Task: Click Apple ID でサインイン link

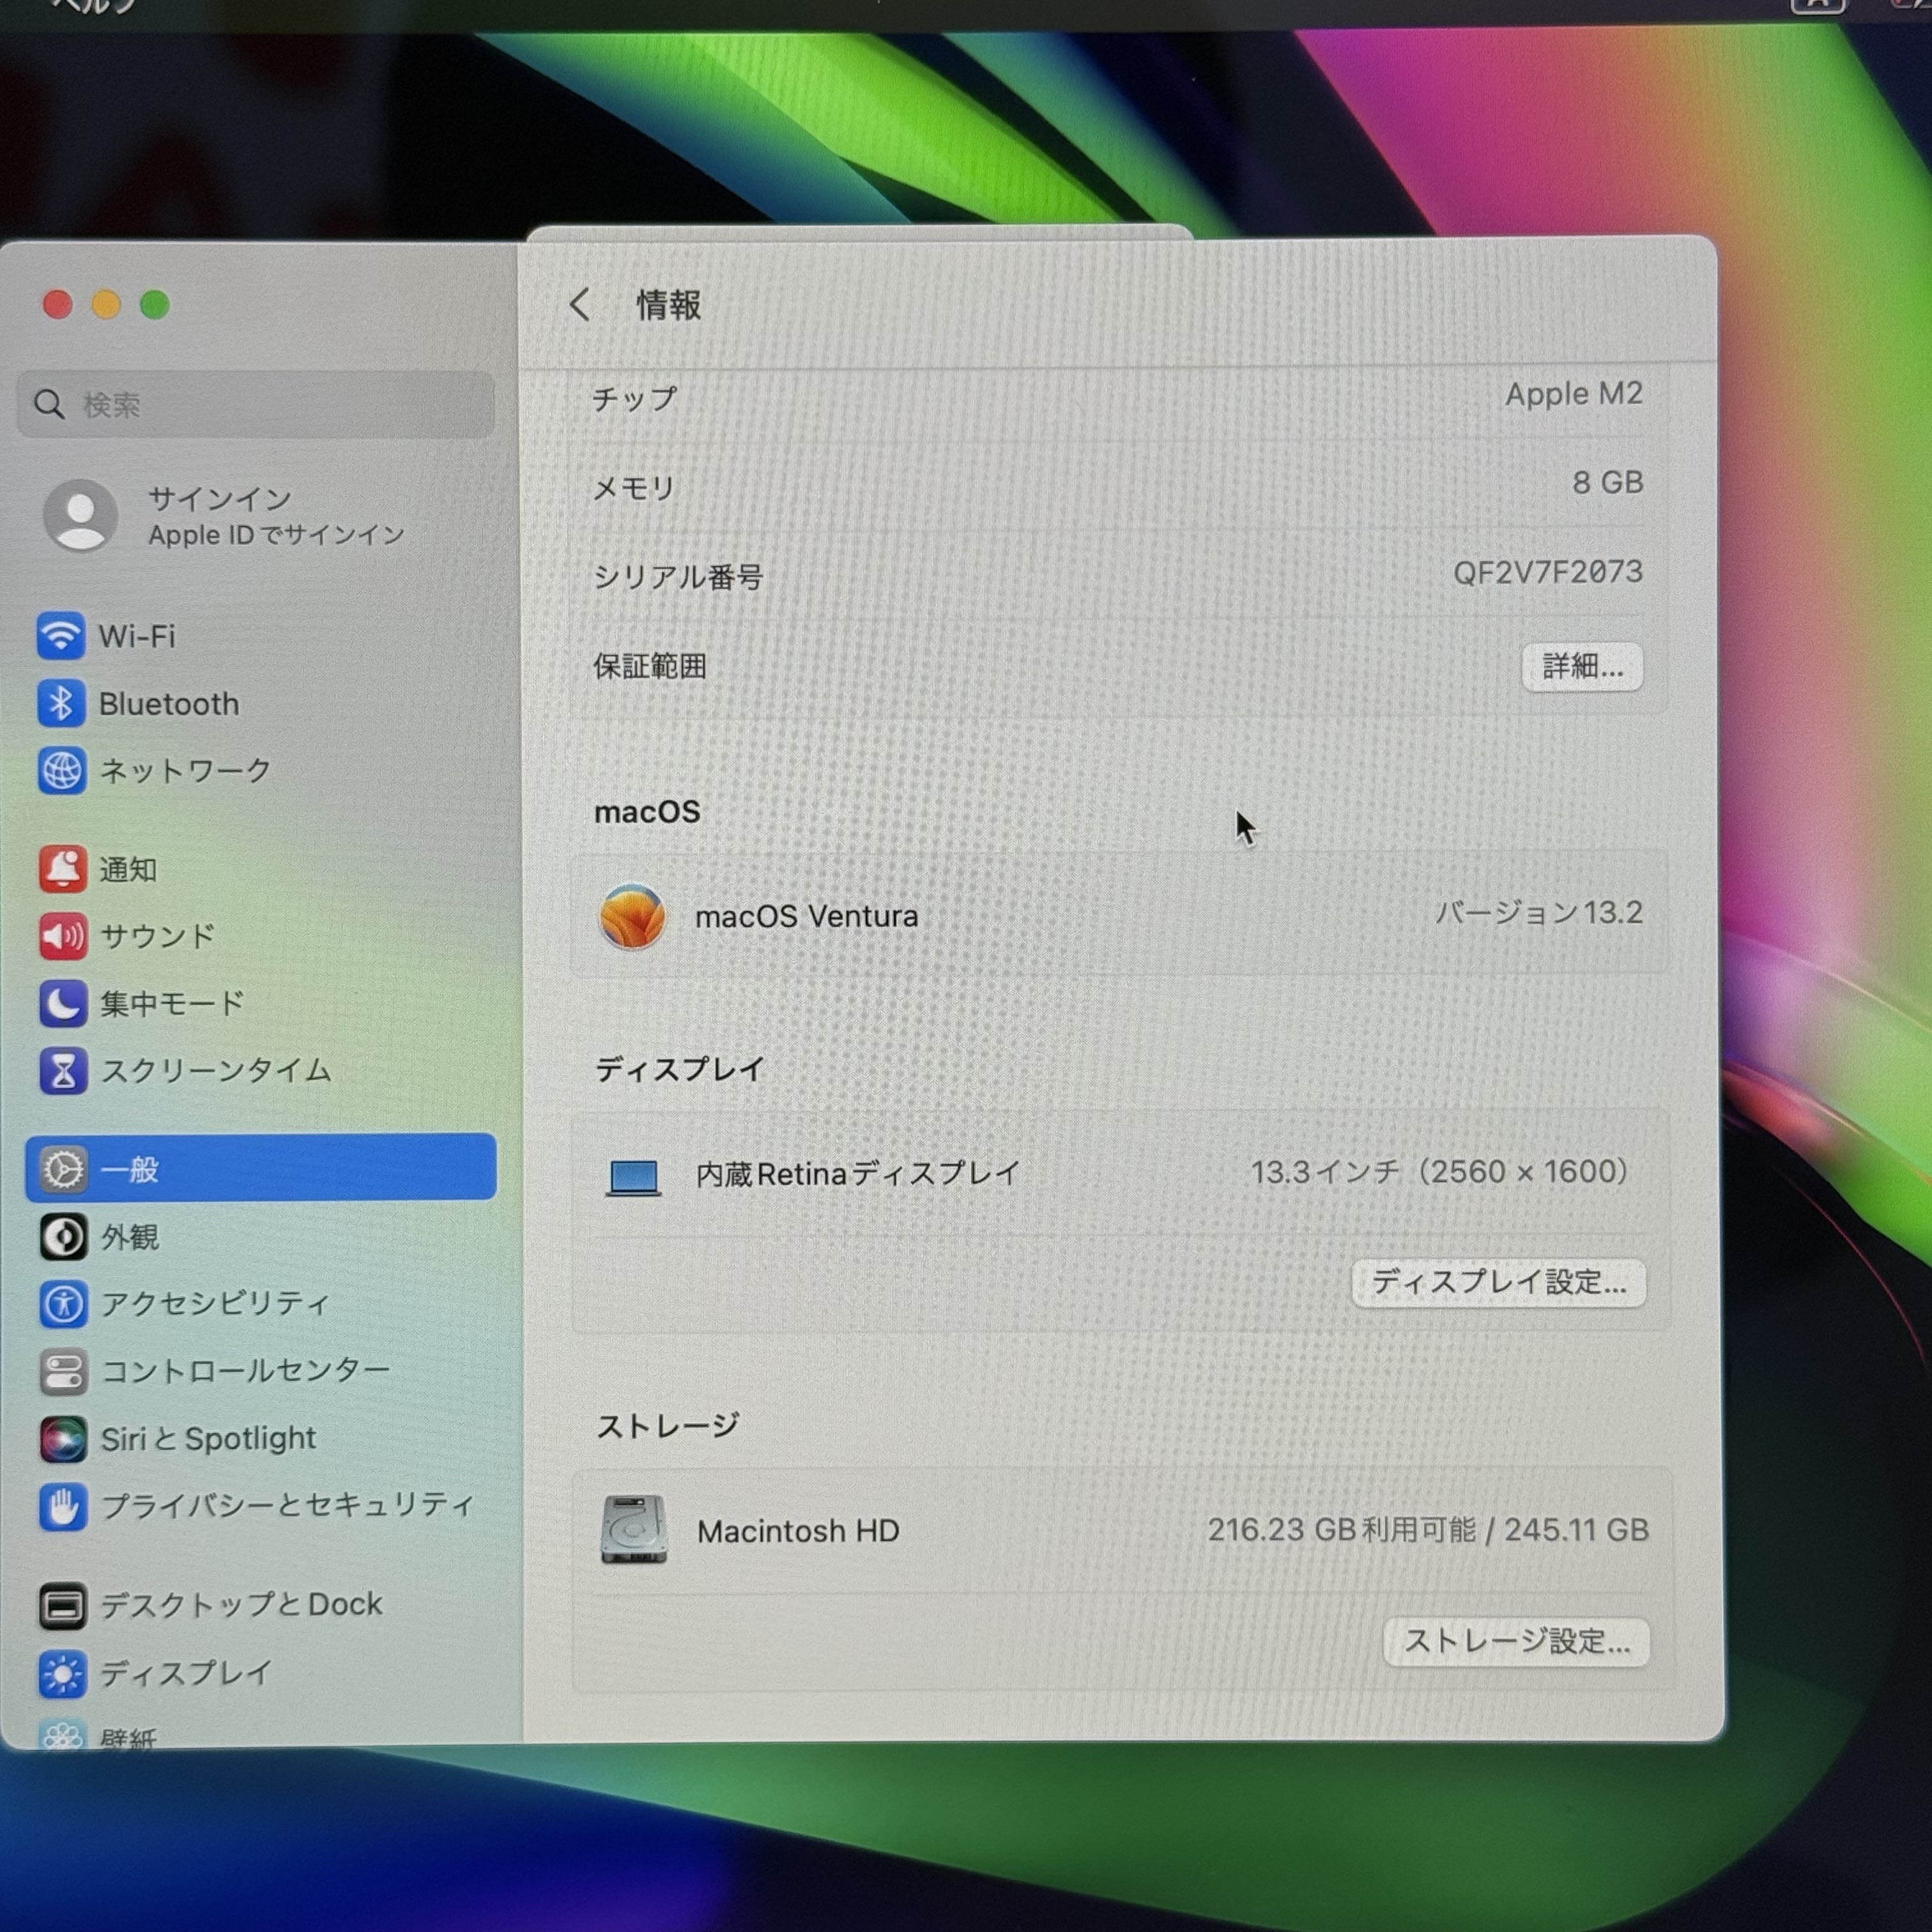Action: point(275,535)
